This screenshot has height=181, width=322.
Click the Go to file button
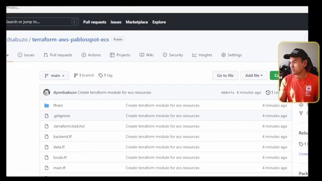225,75
